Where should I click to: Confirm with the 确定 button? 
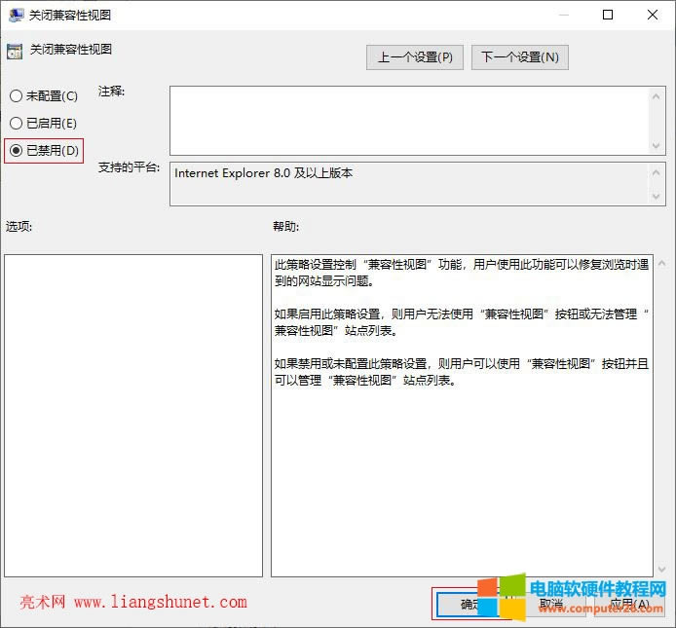point(471,605)
